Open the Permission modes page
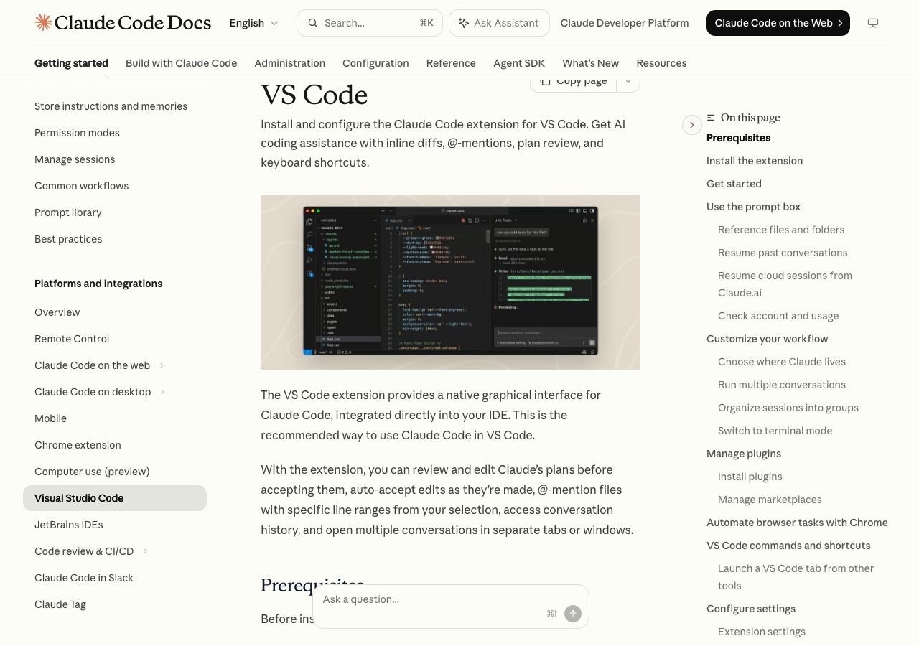Viewport: 919px width, 646px height. pyautogui.click(x=77, y=133)
